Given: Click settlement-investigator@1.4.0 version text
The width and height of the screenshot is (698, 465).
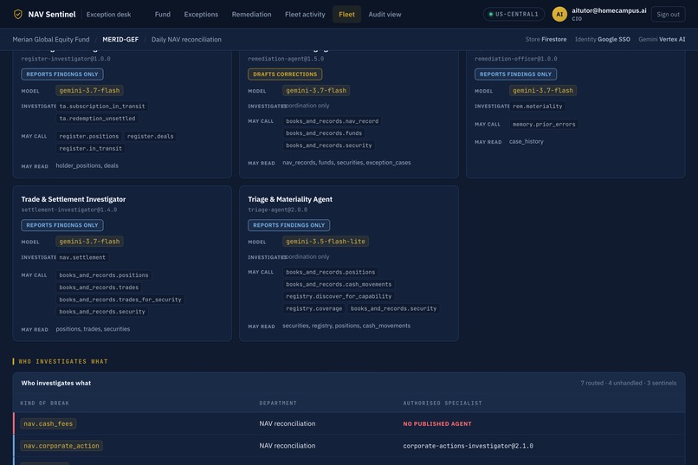Looking at the screenshot, I should 69,210.
